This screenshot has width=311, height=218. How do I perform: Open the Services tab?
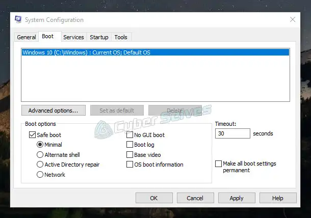[73, 37]
